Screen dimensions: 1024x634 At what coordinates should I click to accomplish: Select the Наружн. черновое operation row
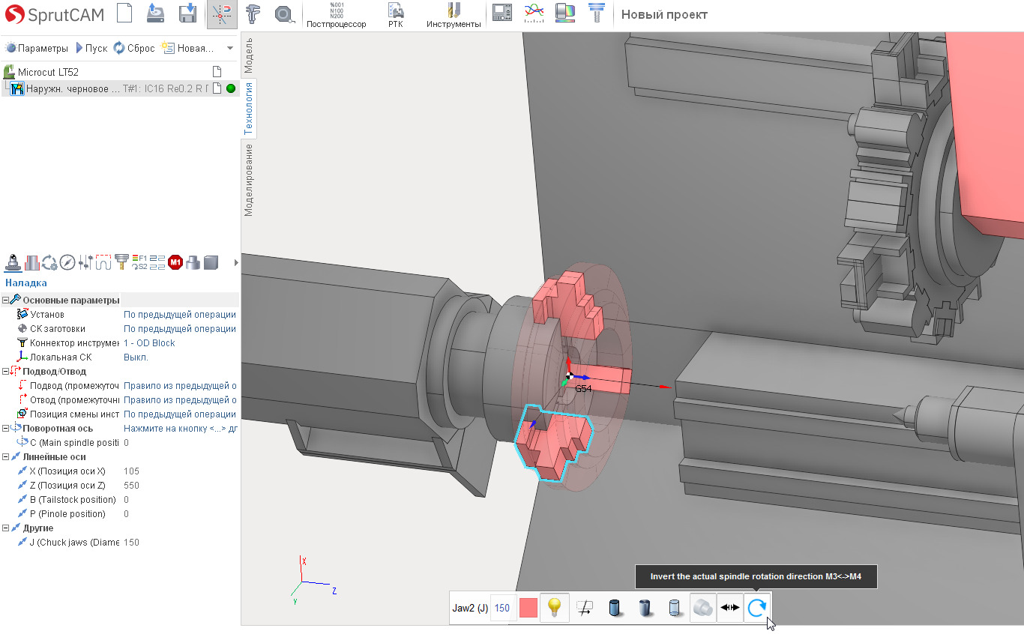coord(119,88)
